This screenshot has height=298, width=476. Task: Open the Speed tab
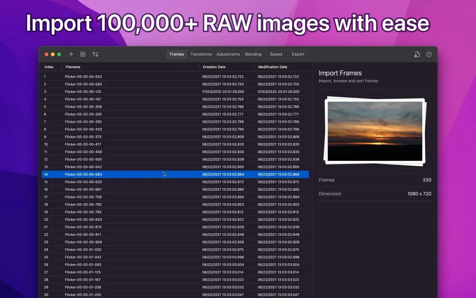276,54
